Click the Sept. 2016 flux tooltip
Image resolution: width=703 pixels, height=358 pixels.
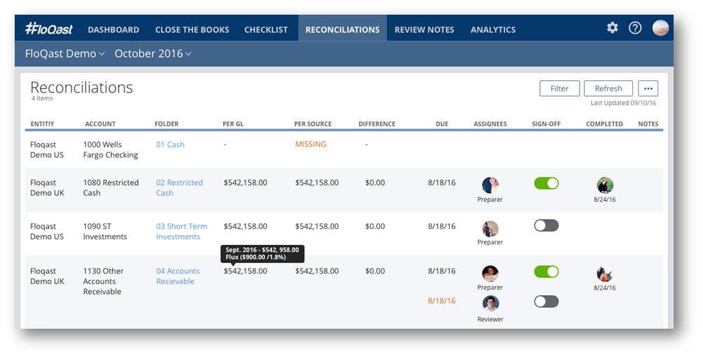(262, 254)
